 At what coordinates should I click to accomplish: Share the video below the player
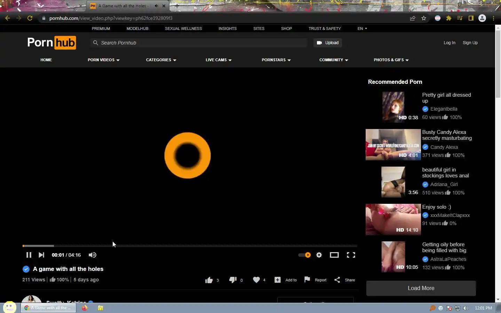pos(345,280)
